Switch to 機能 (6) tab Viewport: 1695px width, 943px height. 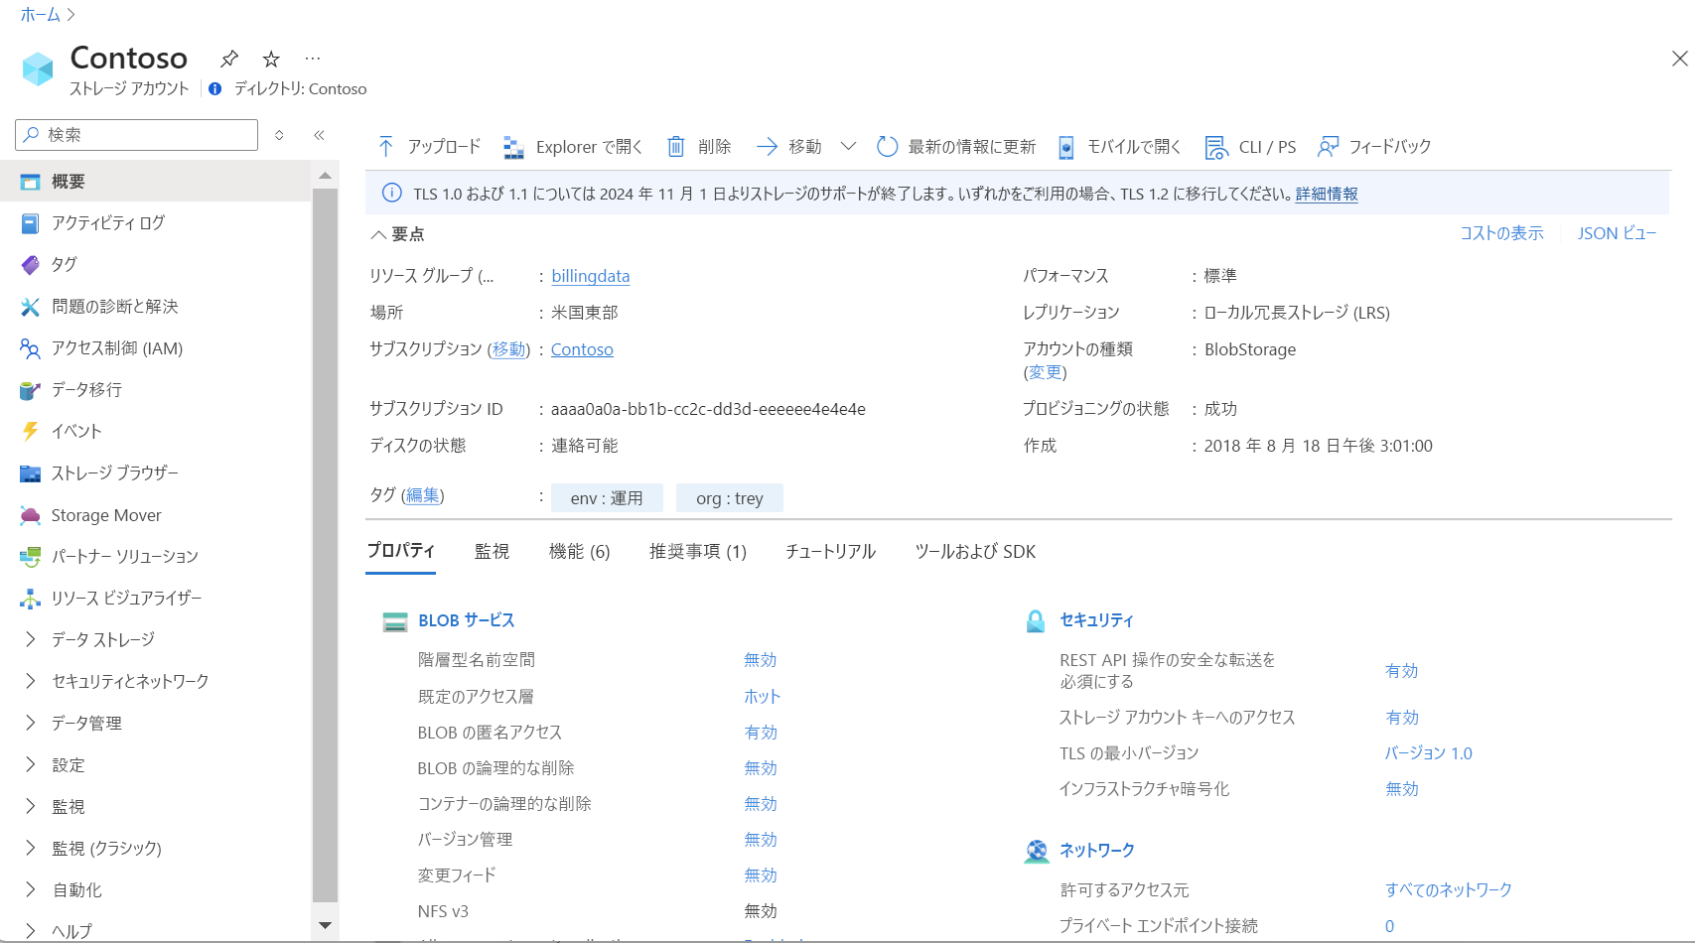[x=580, y=552]
